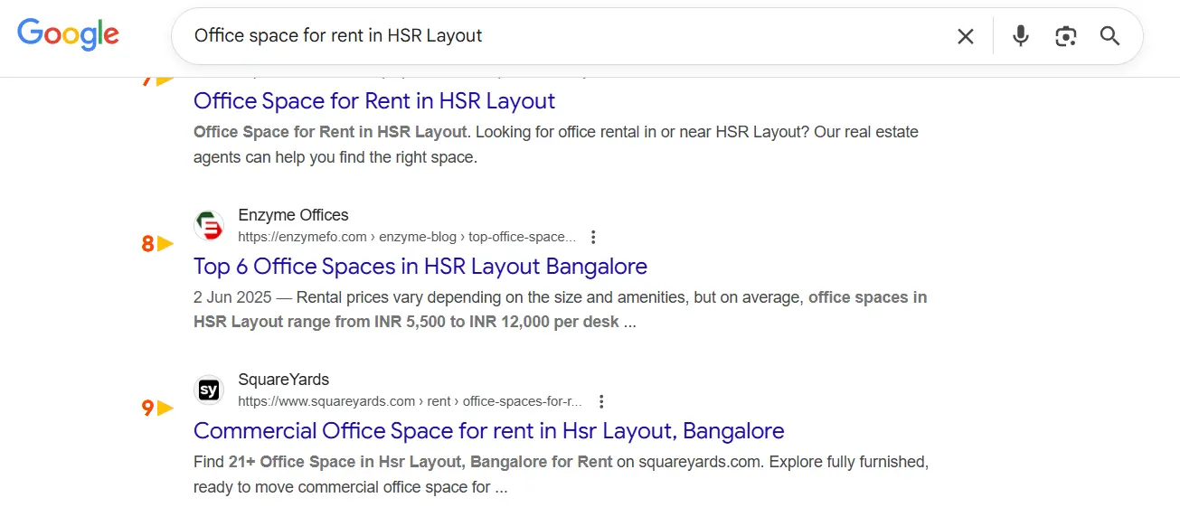Focus the Google search input field
Screen dimensions: 1180x526
(561, 36)
